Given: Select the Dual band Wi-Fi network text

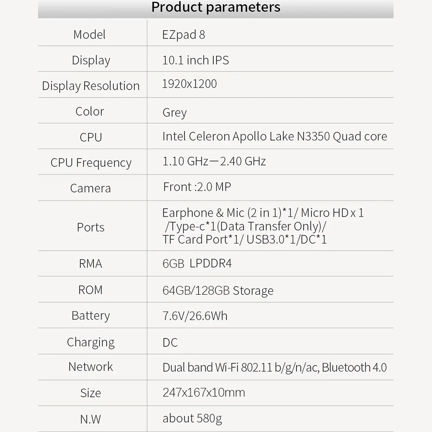Looking at the screenshot, I should (275, 368).
